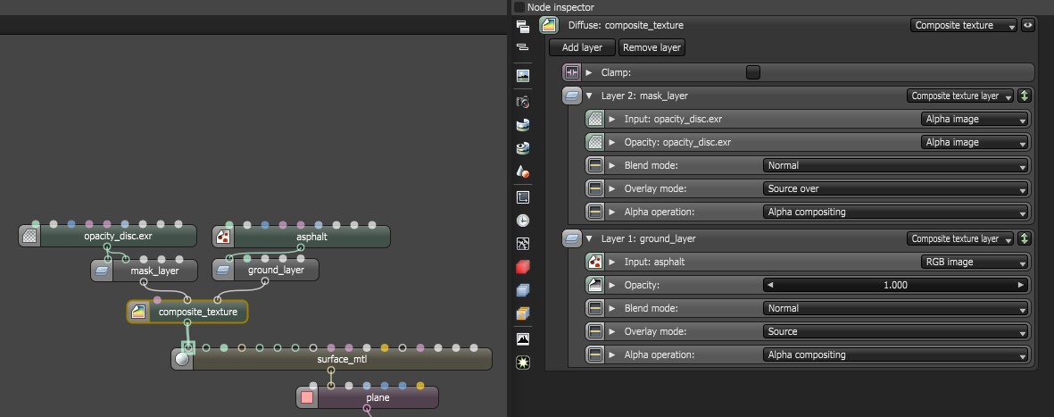The height and width of the screenshot is (417, 1054).
Task: Open Layer 2 Composite texture layer dropdown
Action: [x=960, y=96]
